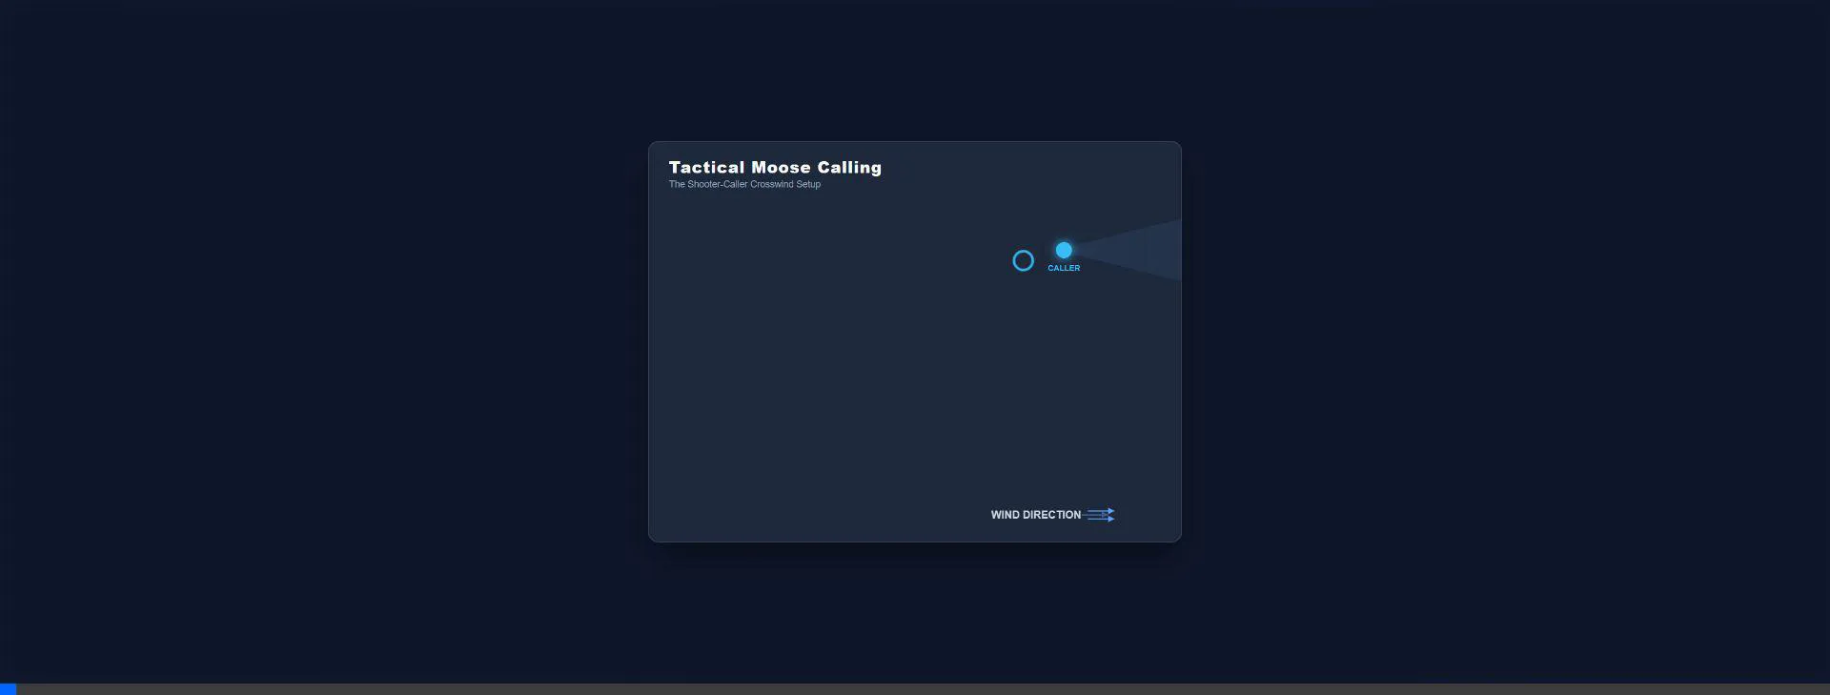Click the 'WIND DIRECTION' label
The width and height of the screenshot is (1830, 695).
pyautogui.click(x=1035, y=515)
